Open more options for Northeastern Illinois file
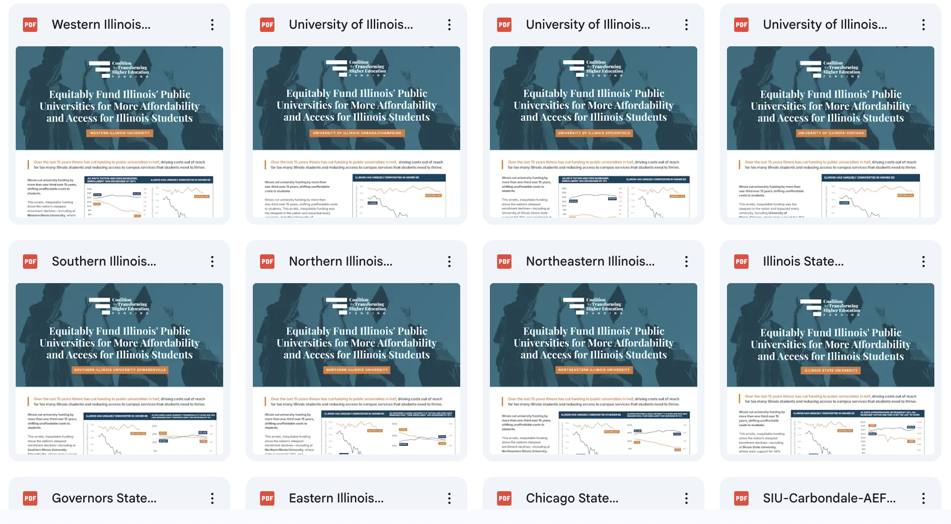Image resolution: width=951 pixels, height=524 pixels. click(686, 262)
